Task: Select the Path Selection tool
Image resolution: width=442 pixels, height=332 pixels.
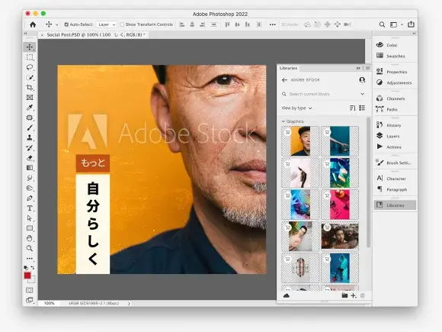Action: coord(30,218)
